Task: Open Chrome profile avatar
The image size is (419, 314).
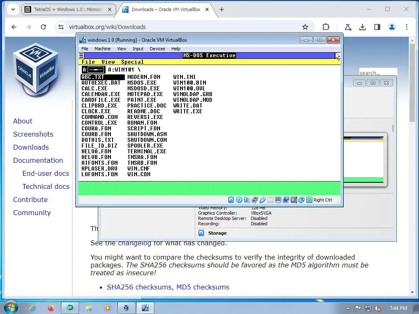Action: 392,27
